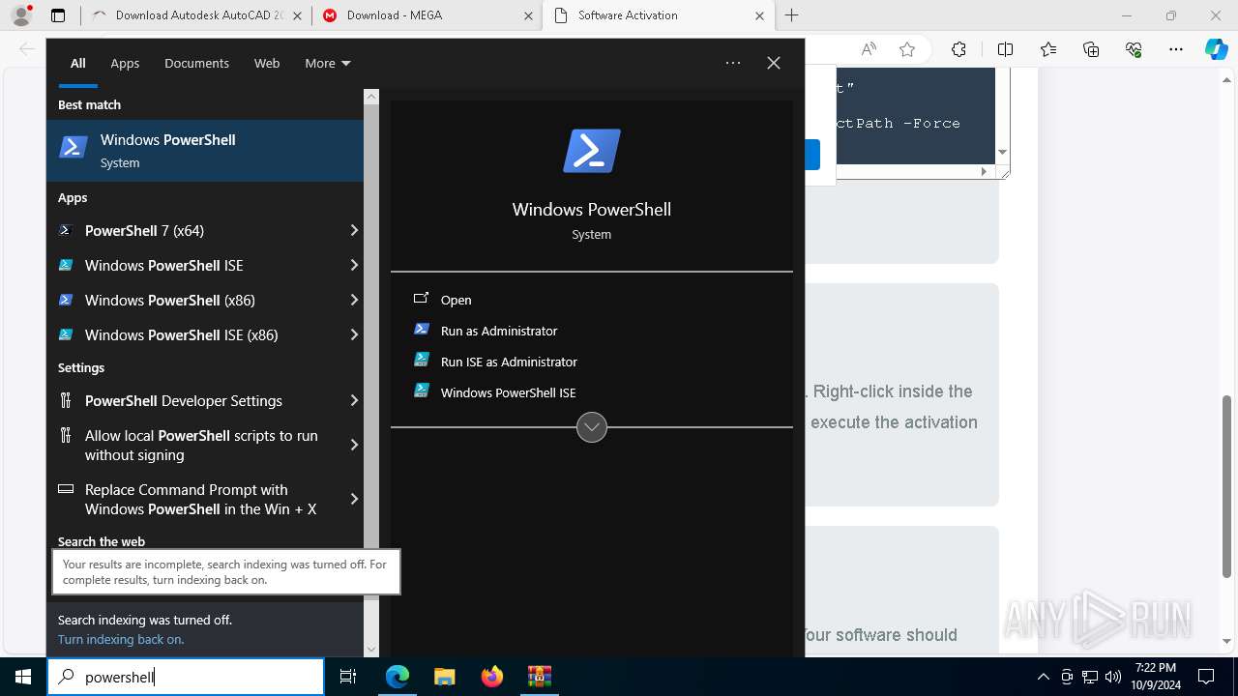Switch to Download Autodesk AutoCAD browser tab

(x=197, y=15)
